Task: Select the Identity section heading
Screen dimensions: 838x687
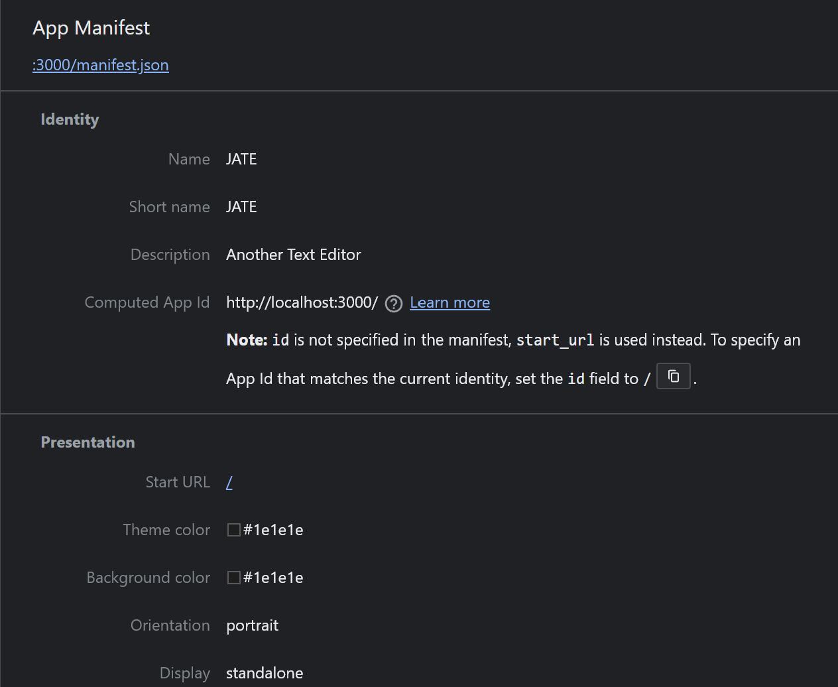Action: 70,119
